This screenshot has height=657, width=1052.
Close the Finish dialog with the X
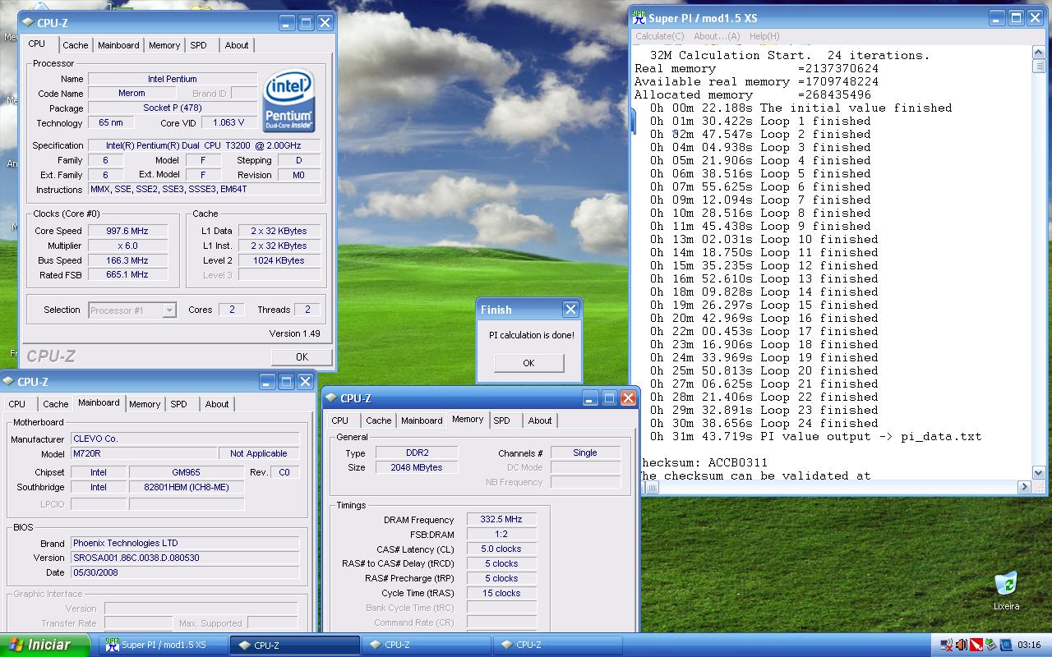click(570, 310)
